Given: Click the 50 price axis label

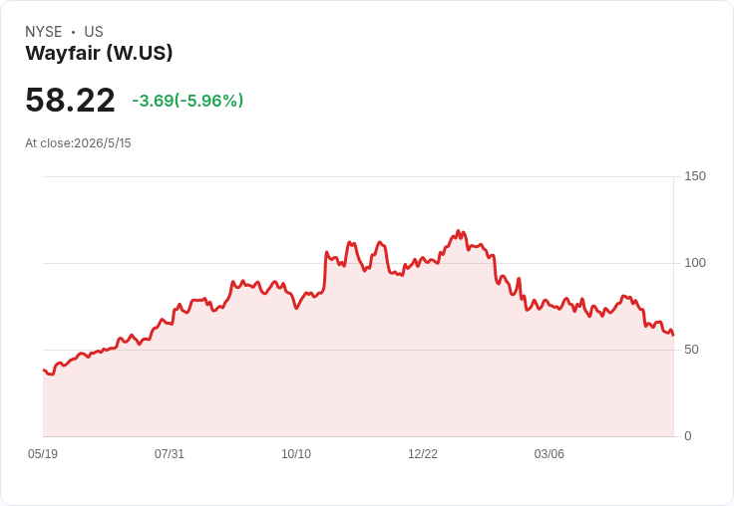Looking at the screenshot, I should tap(691, 350).
